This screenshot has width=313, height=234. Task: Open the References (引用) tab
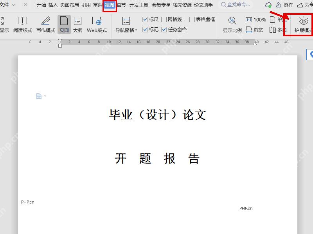click(86, 5)
